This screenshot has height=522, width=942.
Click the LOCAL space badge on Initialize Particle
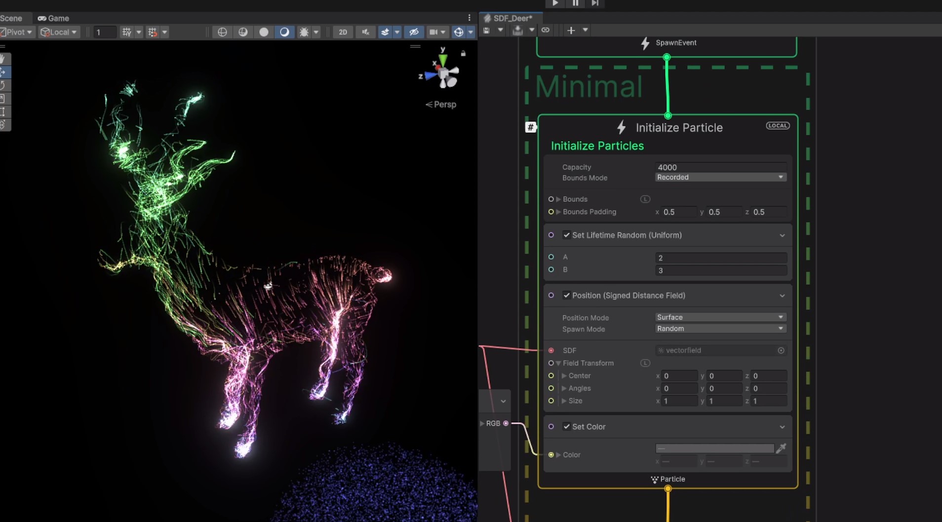778,126
